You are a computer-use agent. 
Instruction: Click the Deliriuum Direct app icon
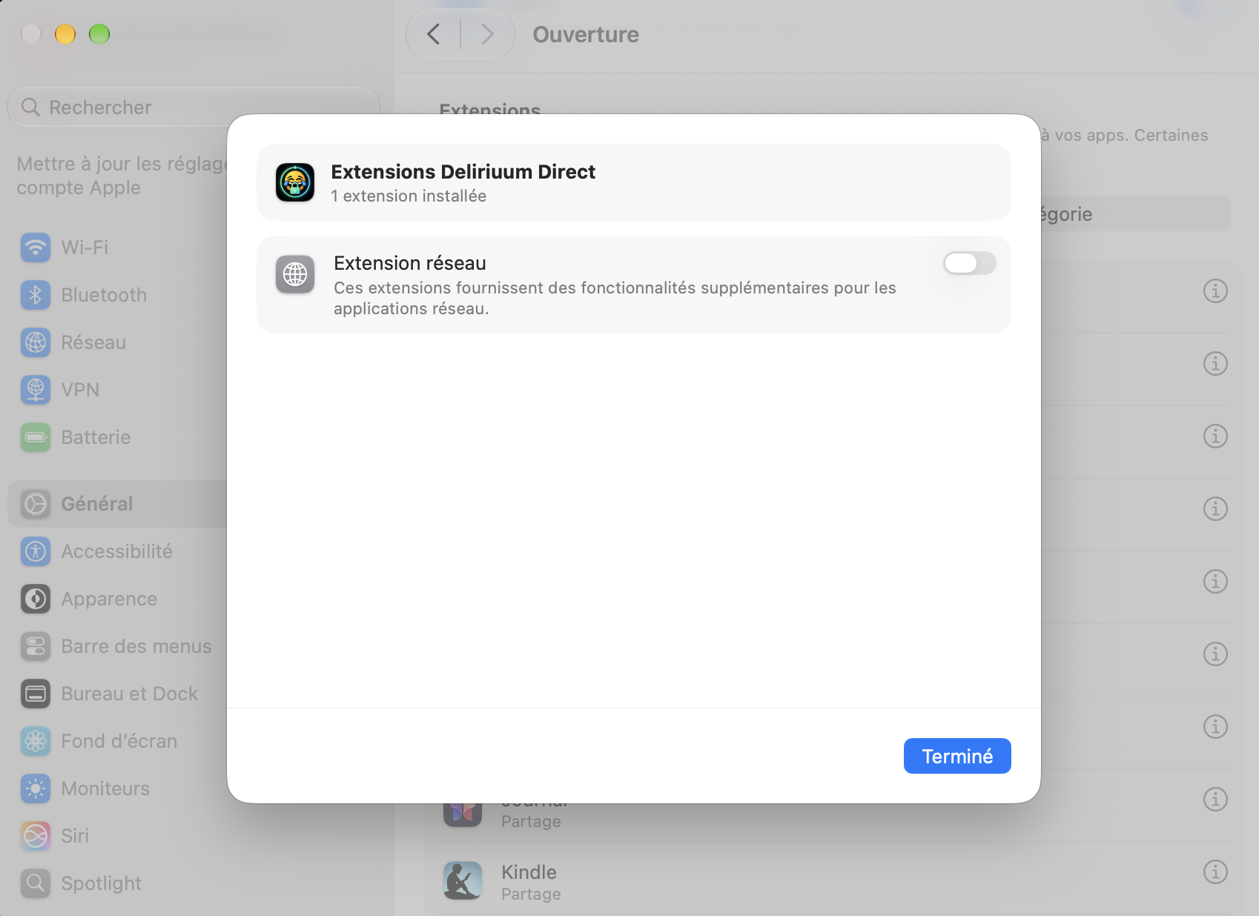[295, 182]
